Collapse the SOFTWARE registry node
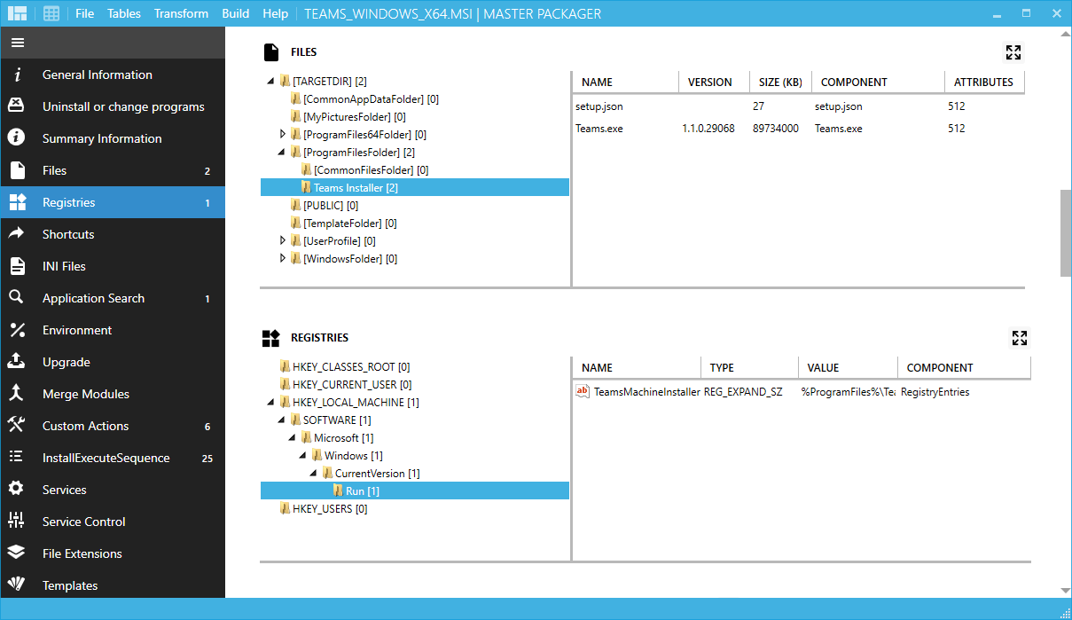 pos(281,420)
